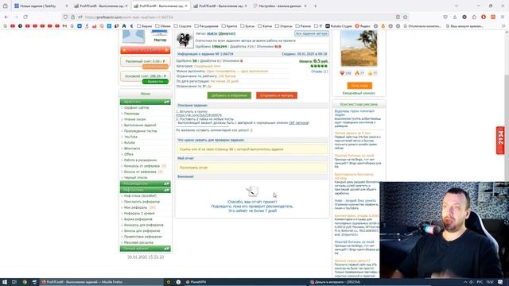This screenshot has height=286, width=509.
Task: Switch to the Настройки browser tab
Action: point(279,6)
